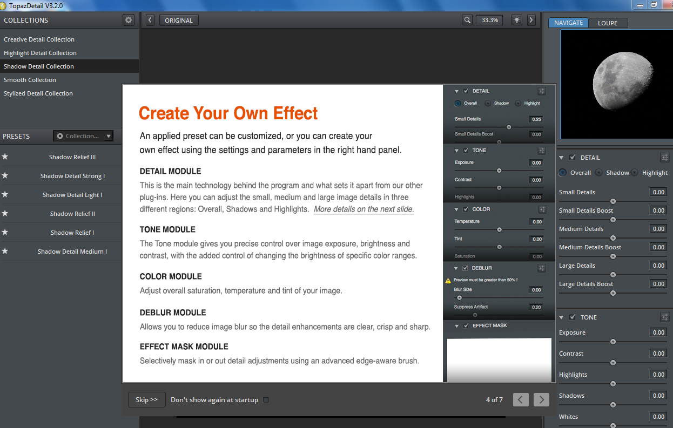Favorite star for Shadow Relief III

(x=5, y=157)
